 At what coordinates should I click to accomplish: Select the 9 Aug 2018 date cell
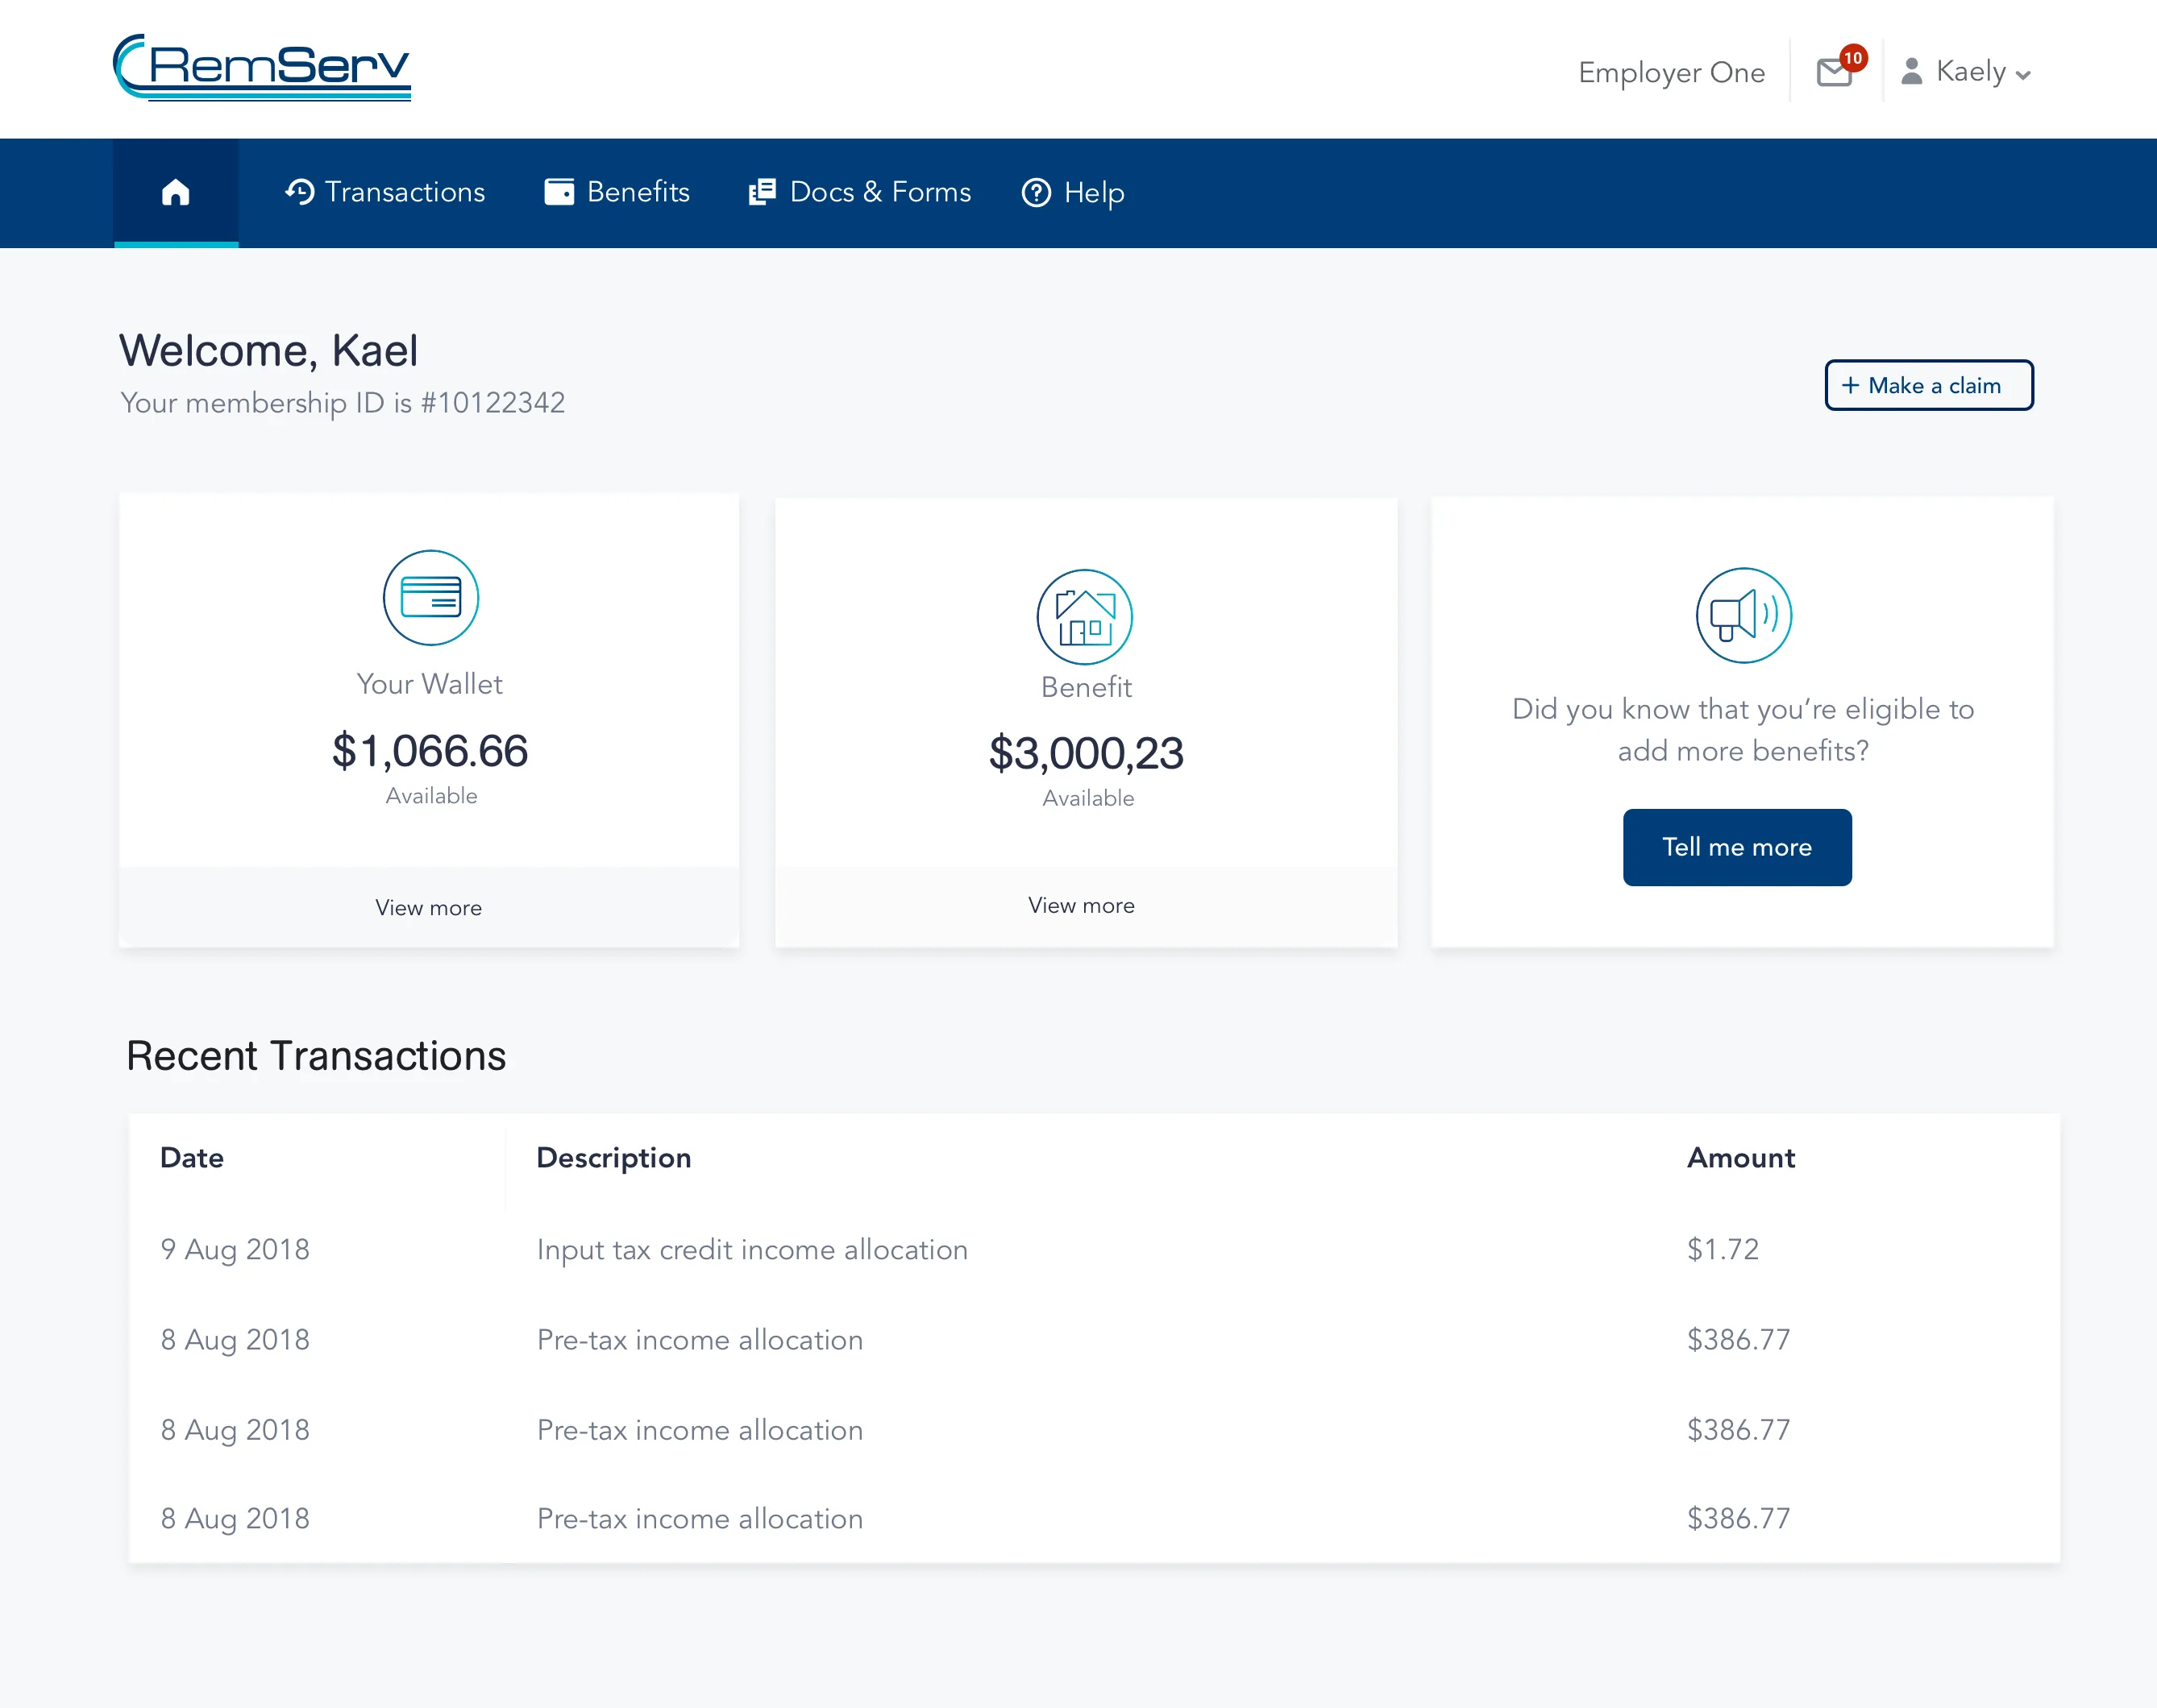click(235, 1249)
